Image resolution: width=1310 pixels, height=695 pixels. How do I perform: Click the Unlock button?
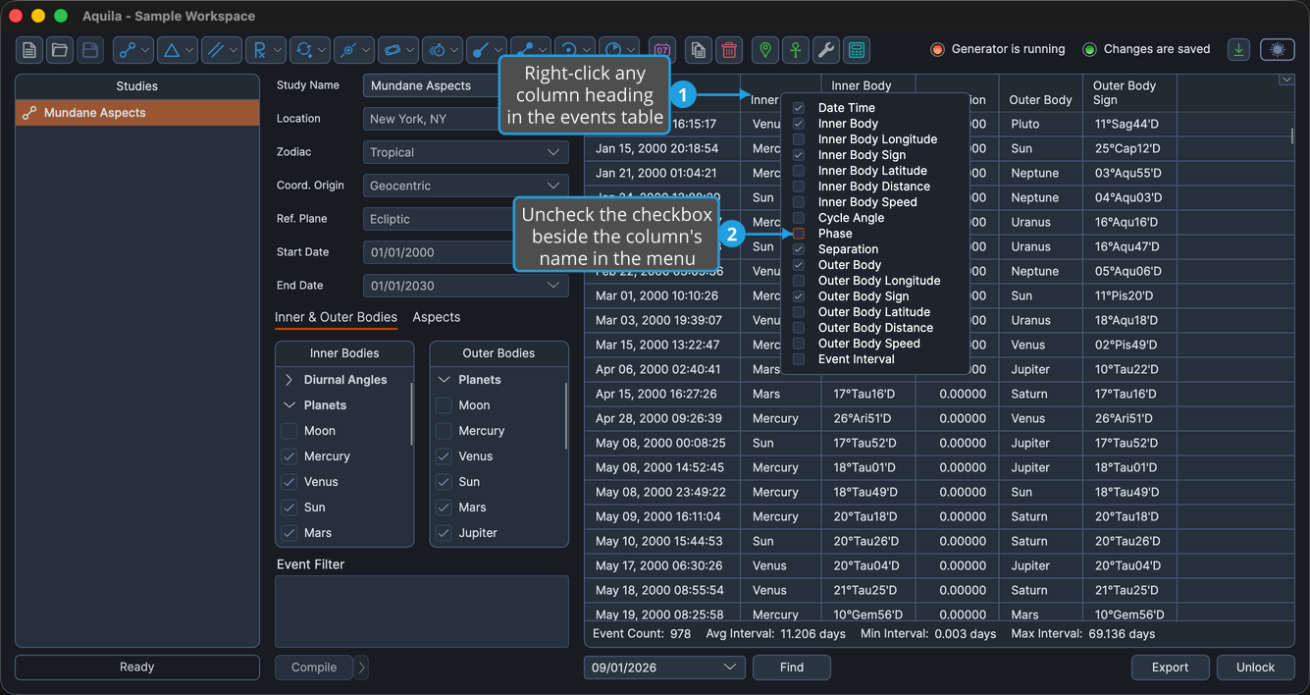(x=1255, y=668)
